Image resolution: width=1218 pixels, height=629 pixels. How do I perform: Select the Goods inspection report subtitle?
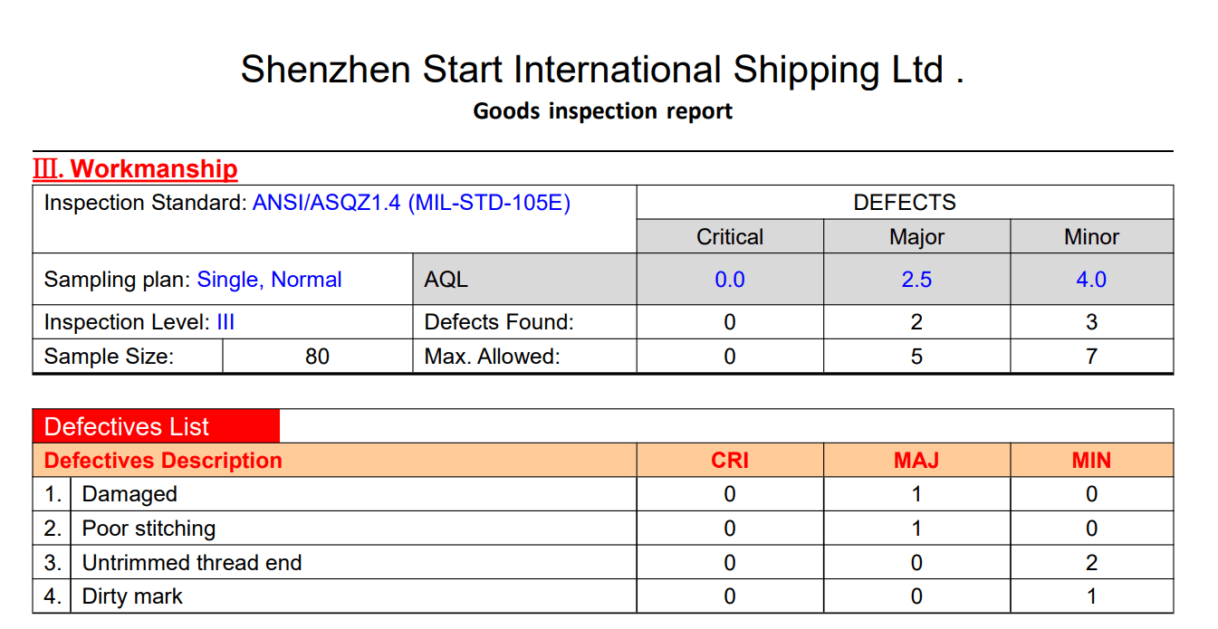(x=602, y=111)
